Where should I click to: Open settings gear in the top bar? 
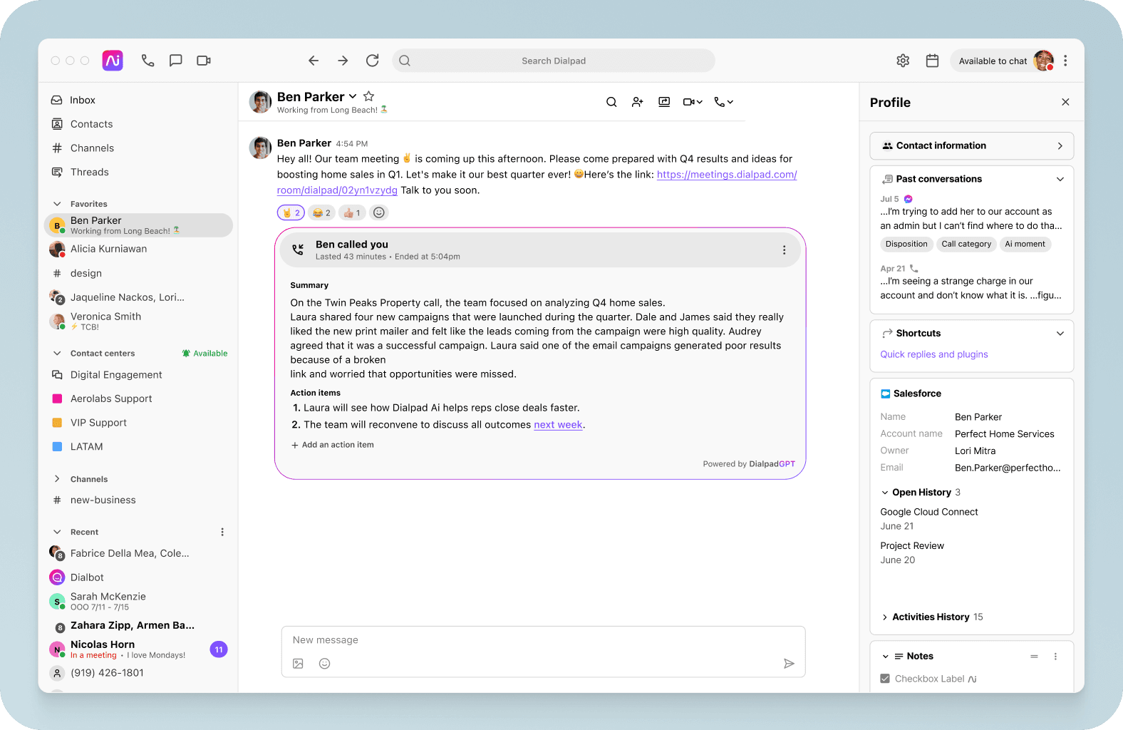(x=903, y=61)
